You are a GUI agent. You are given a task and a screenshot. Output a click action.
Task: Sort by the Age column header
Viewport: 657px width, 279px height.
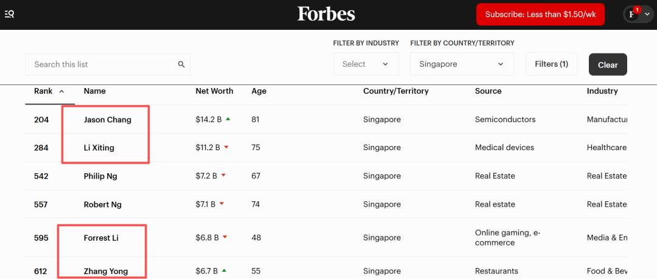click(x=259, y=91)
